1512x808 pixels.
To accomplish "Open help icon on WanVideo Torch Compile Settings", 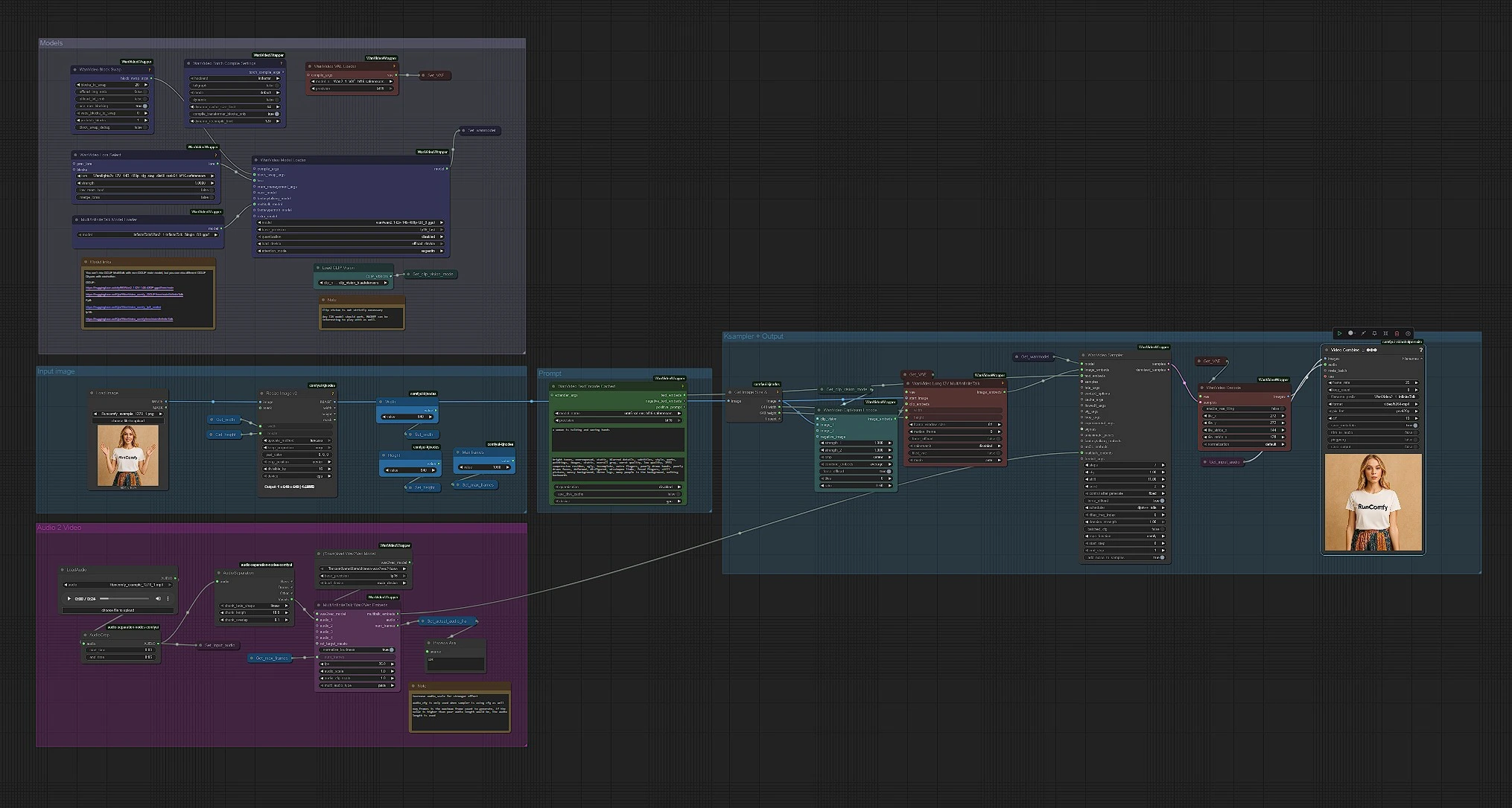I will (x=281, y=63).
